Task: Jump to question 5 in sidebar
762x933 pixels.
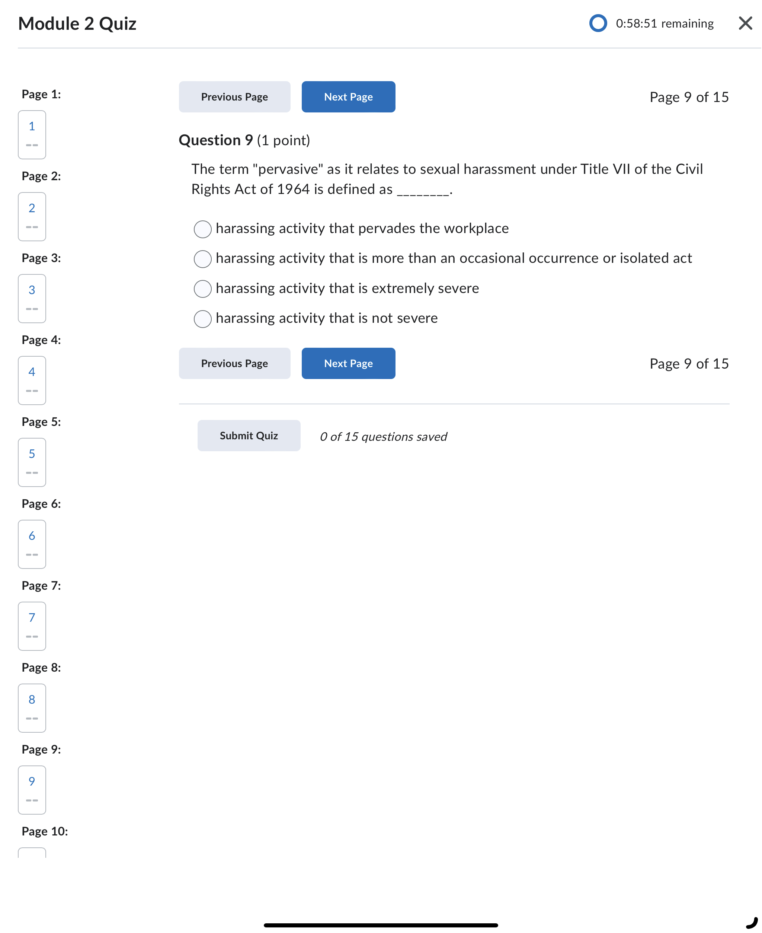Action: point(32,462)
